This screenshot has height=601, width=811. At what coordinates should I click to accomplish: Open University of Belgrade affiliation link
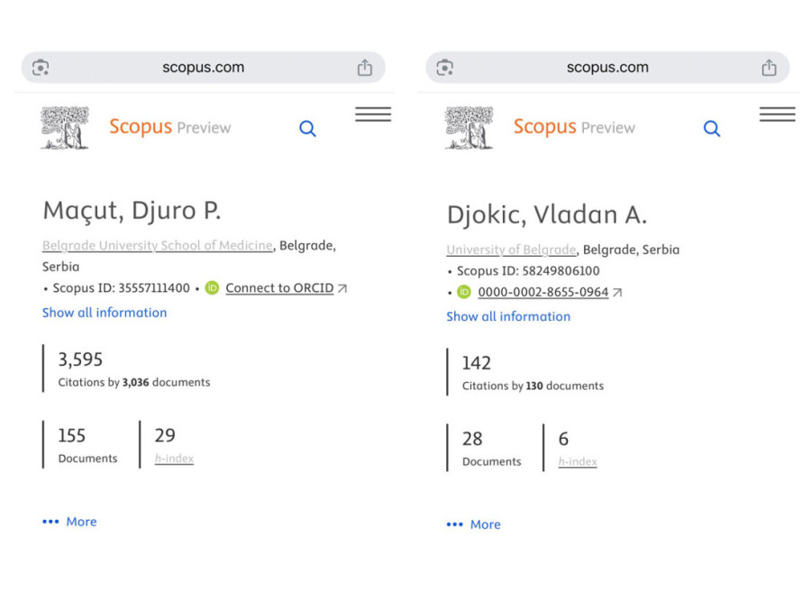coord(511,250)
